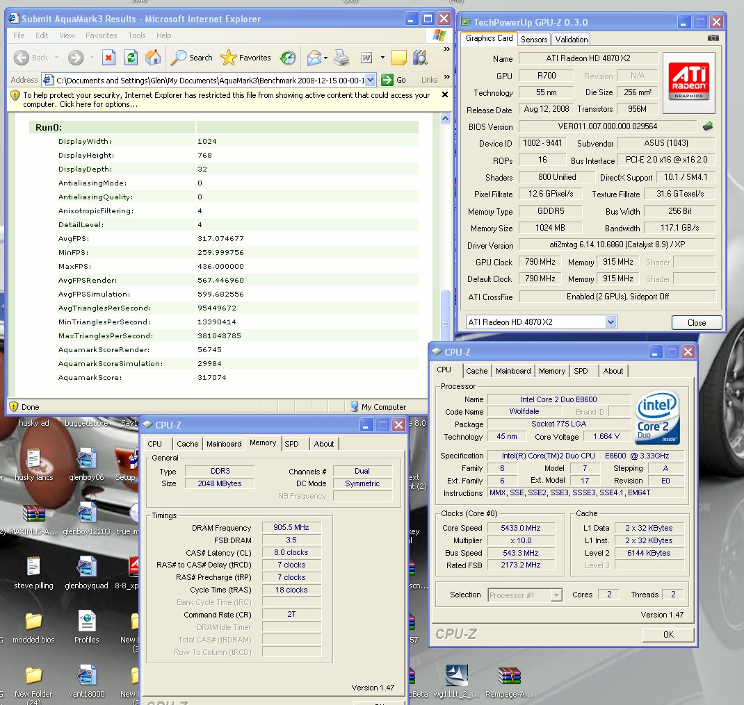Click the Go button next to Address
744x705 pixels.
tap(394, 80)
